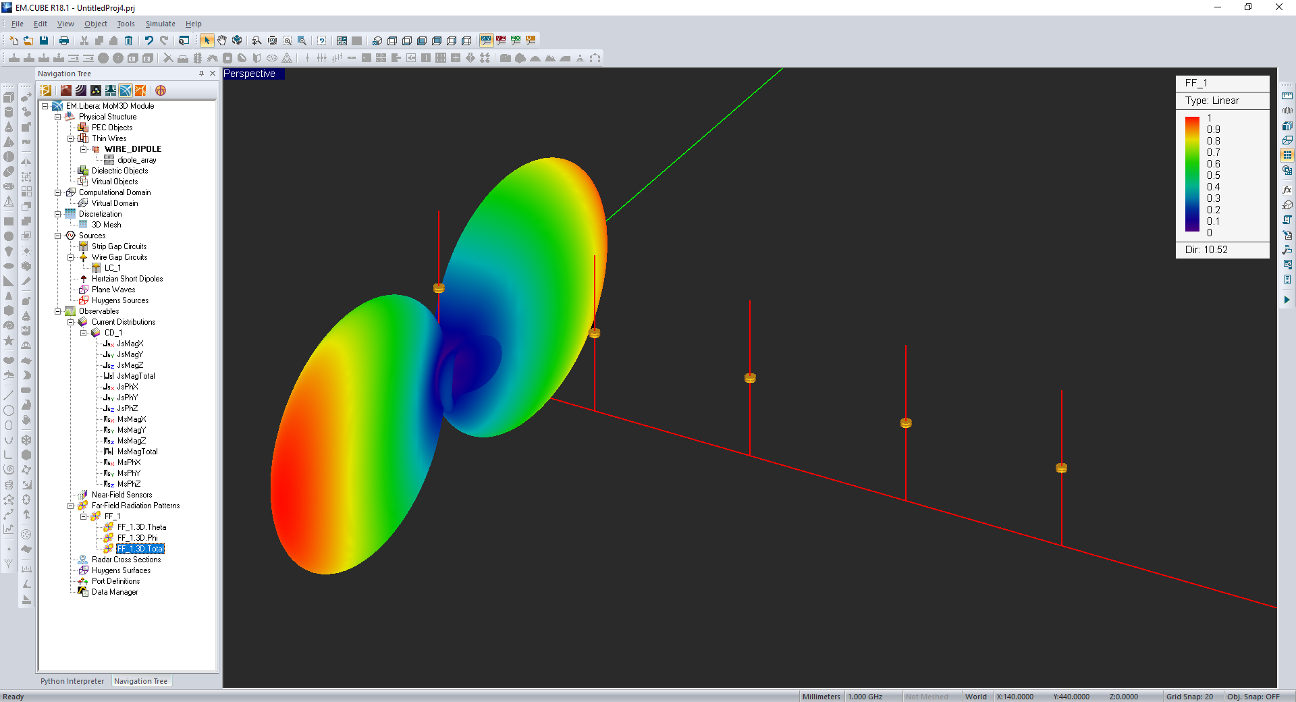Click the FF_1 legend color gradient bar
Screen dimensions: 1296x702
[x=1192, y=174]
